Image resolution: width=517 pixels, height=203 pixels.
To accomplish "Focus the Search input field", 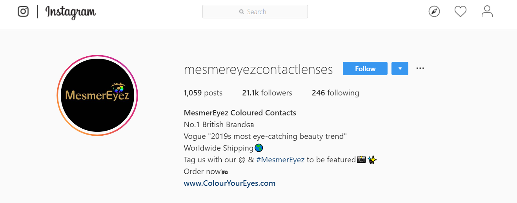I will 255,12.
